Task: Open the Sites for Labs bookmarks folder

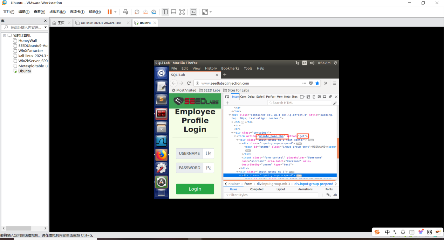Action: 236,90
